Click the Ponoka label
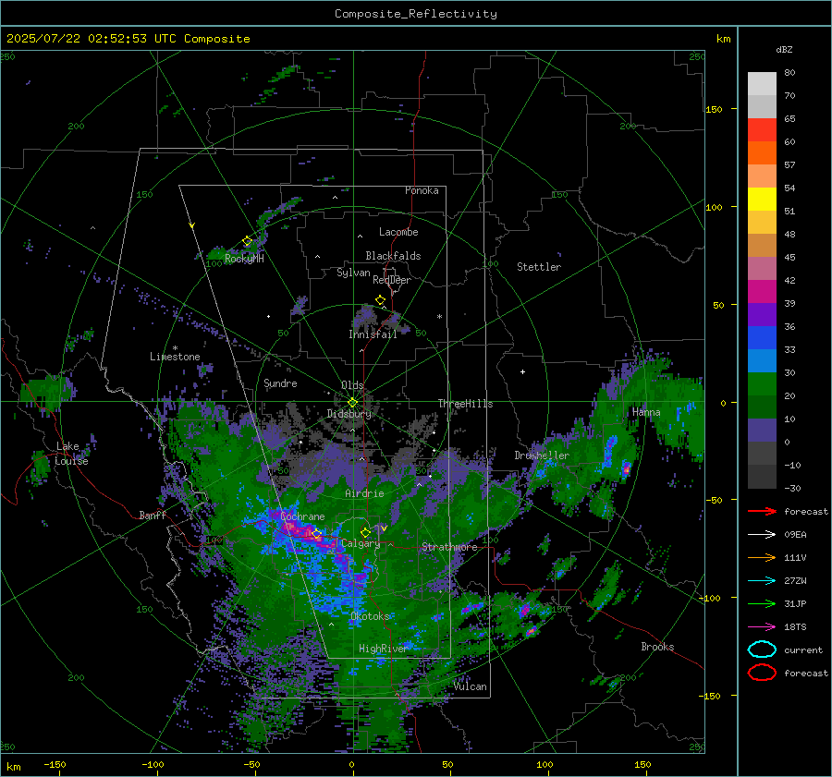832x777 pixels. point(422,190)
